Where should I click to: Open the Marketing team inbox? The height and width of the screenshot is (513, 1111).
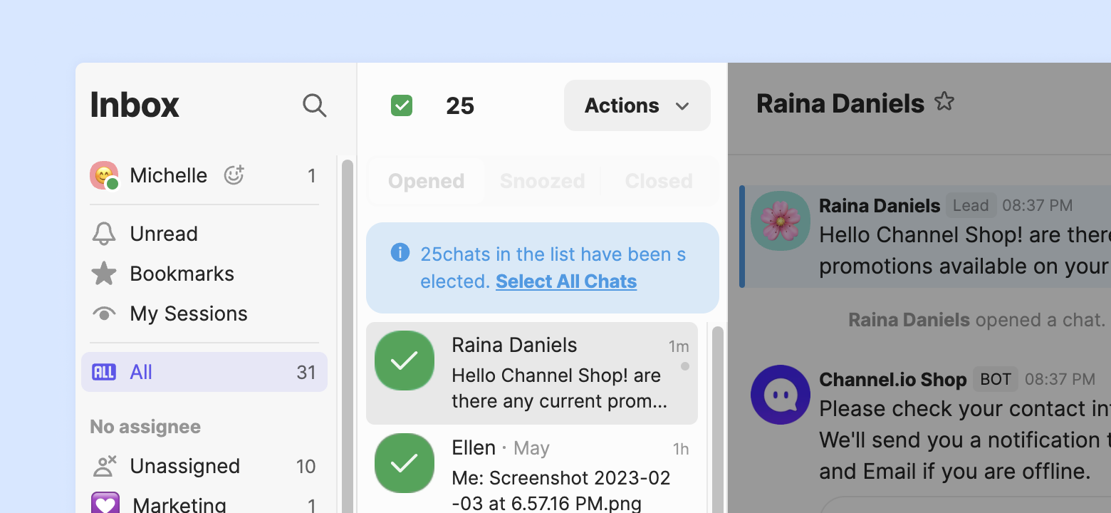tap(179, 504)
